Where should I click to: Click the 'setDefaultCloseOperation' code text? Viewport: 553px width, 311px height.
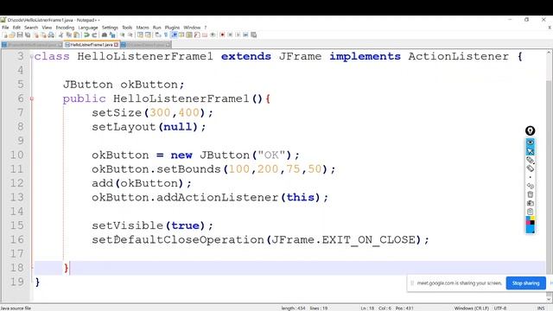coord(178,240)
